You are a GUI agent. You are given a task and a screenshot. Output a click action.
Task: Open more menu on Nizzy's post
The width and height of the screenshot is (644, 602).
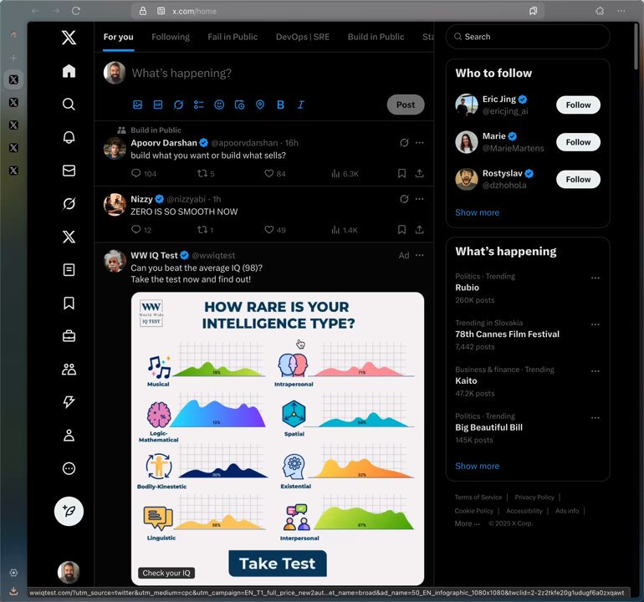click(419, 199)
